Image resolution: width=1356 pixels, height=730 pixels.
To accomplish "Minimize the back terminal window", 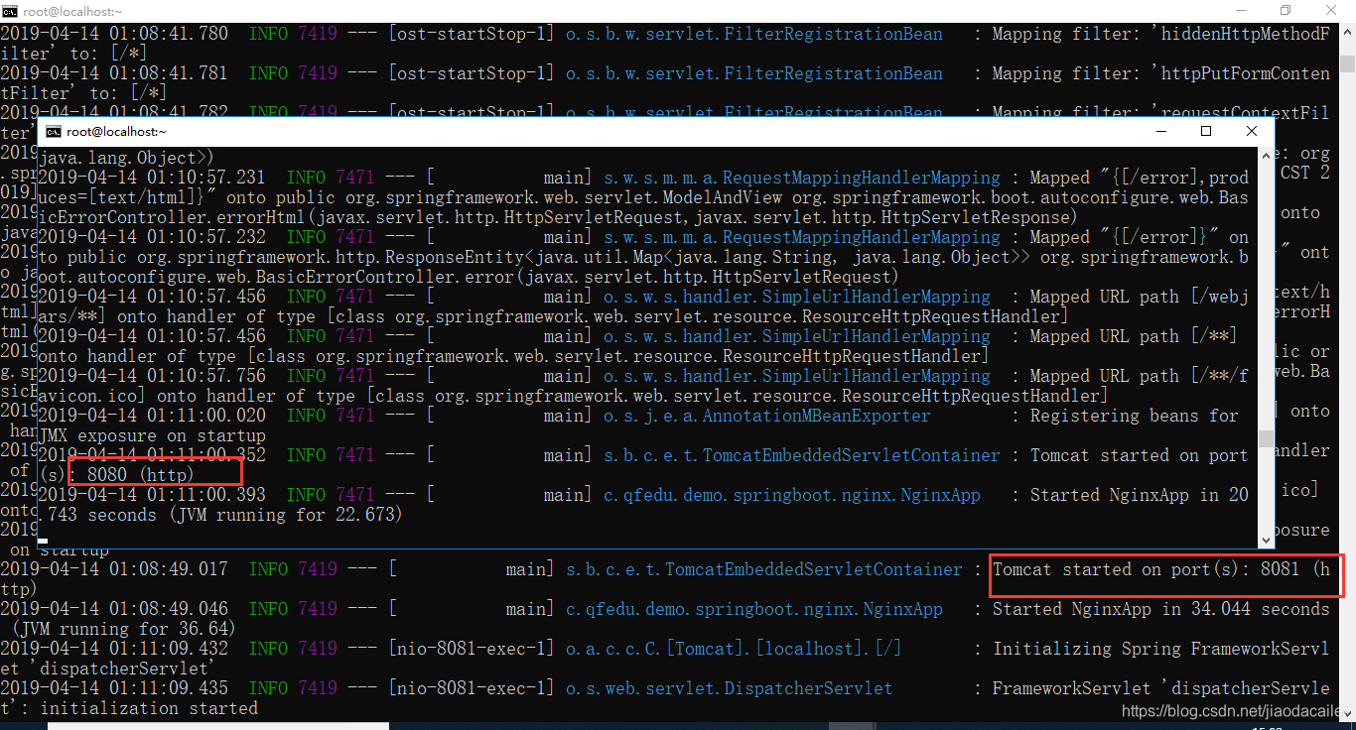I will (x=1241, y=11).
